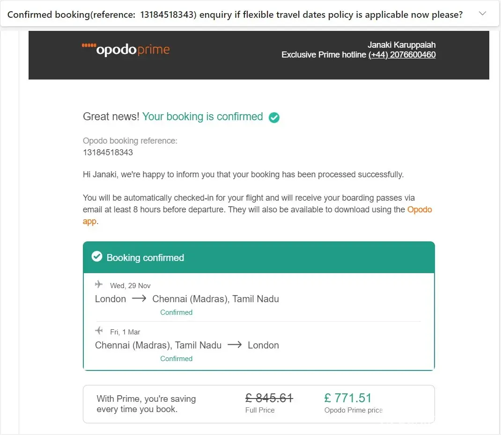Click the outbound plane icon for 29 Nov
Image resolution: width=501 pixels, height=435 pixels.
(99, 284)
